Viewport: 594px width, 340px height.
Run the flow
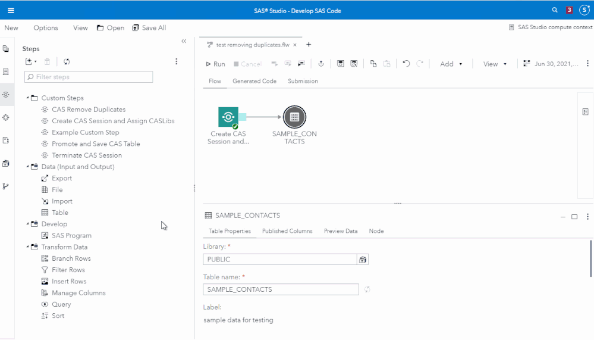click(x=215, y=64)
